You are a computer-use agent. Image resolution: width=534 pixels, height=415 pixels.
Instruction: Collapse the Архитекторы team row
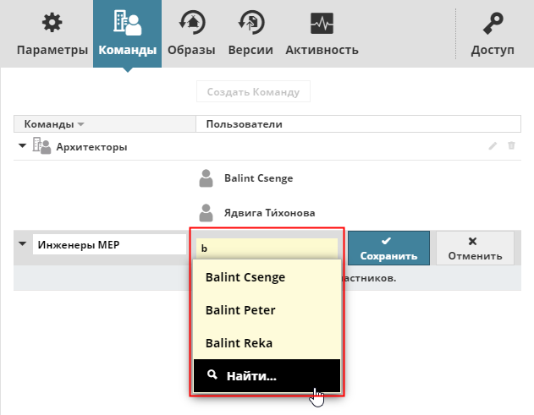click(23, 146)
